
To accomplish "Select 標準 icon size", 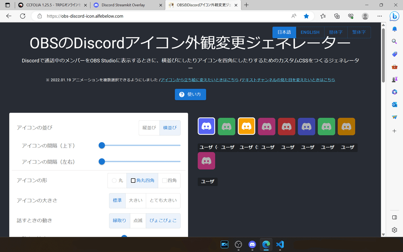I will tap(117, 200).
